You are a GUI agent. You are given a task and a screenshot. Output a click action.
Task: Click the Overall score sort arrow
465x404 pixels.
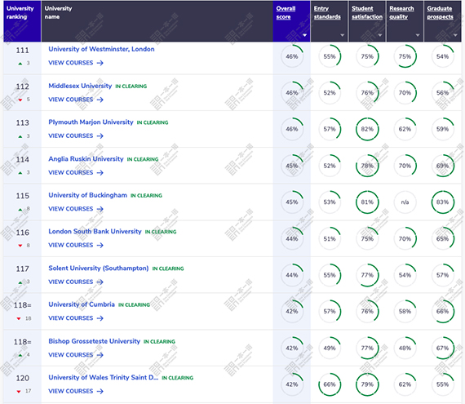(x=304, y=35)
